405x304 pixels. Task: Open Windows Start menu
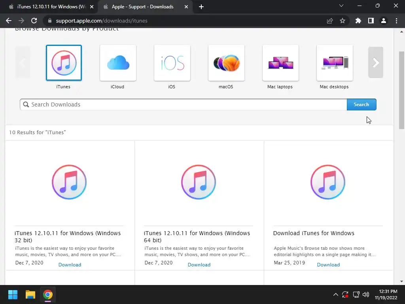coord(13,294)
